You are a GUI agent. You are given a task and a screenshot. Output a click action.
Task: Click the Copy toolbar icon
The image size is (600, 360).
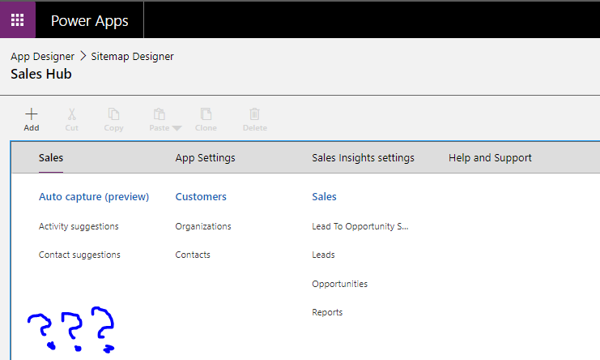pyautogui.click(x=114, y=114)
